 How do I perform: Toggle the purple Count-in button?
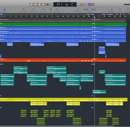[90, 5]
